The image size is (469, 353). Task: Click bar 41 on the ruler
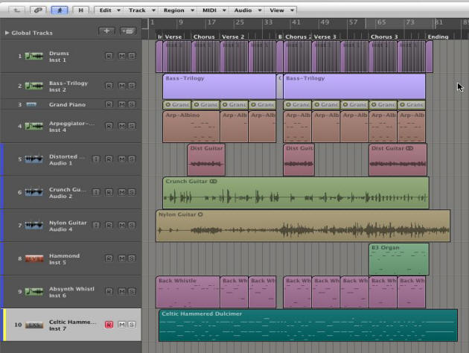point(296,22)
